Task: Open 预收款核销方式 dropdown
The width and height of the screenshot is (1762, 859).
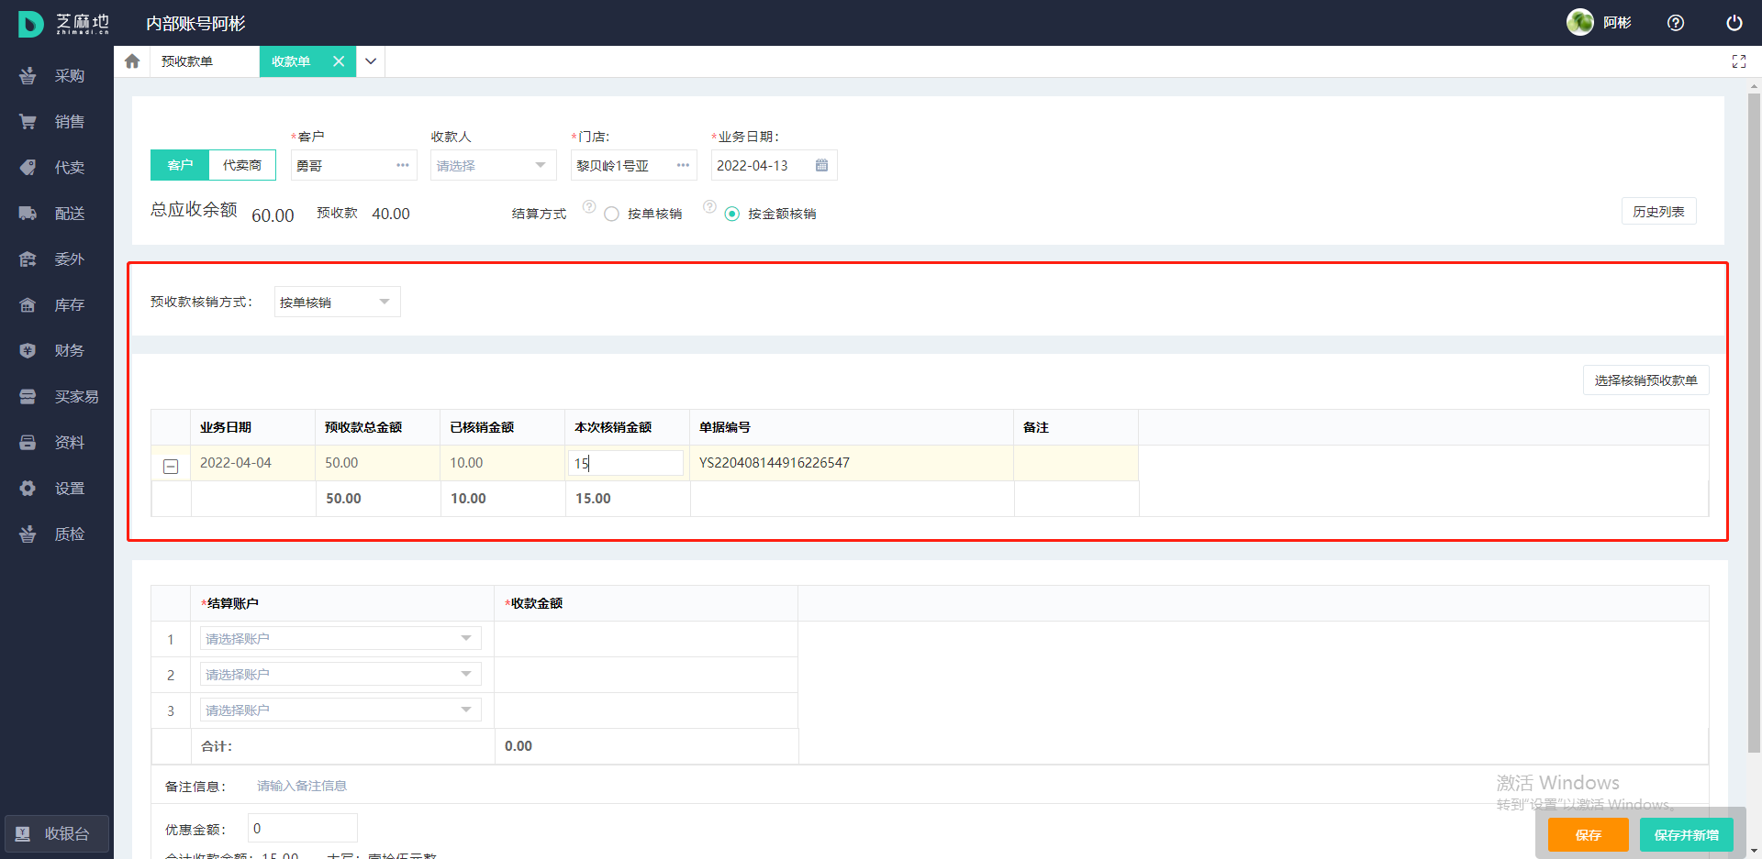Action: pyautogui.click(x=337, y=302)
